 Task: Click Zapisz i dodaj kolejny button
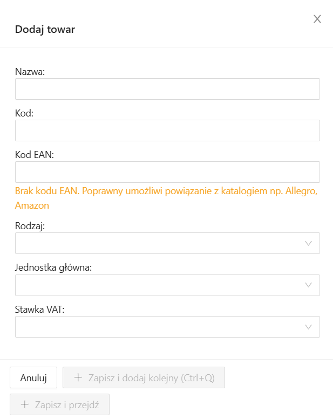click(x=144, y=377)
